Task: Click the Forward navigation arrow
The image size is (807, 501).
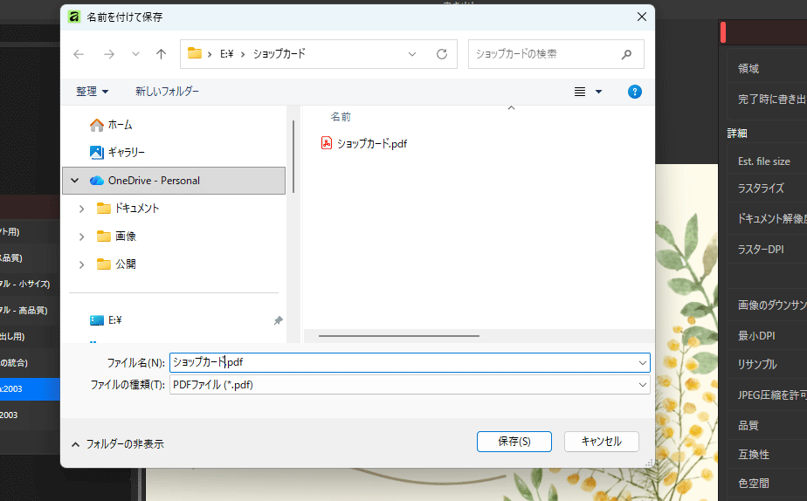Action: point(108,54)
